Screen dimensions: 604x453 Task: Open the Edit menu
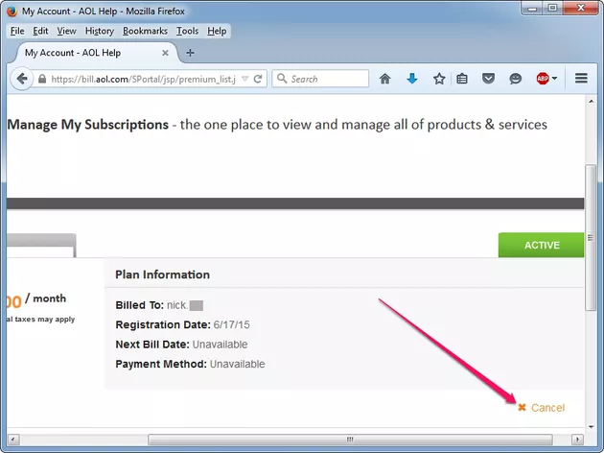pyautogui.click(x=40, y=31)
